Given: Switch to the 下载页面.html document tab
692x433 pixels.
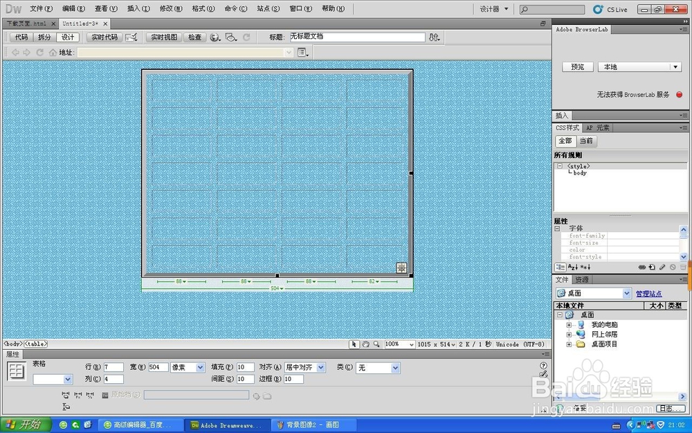Looking at the screenshot, I should click(x=26, y=24).
